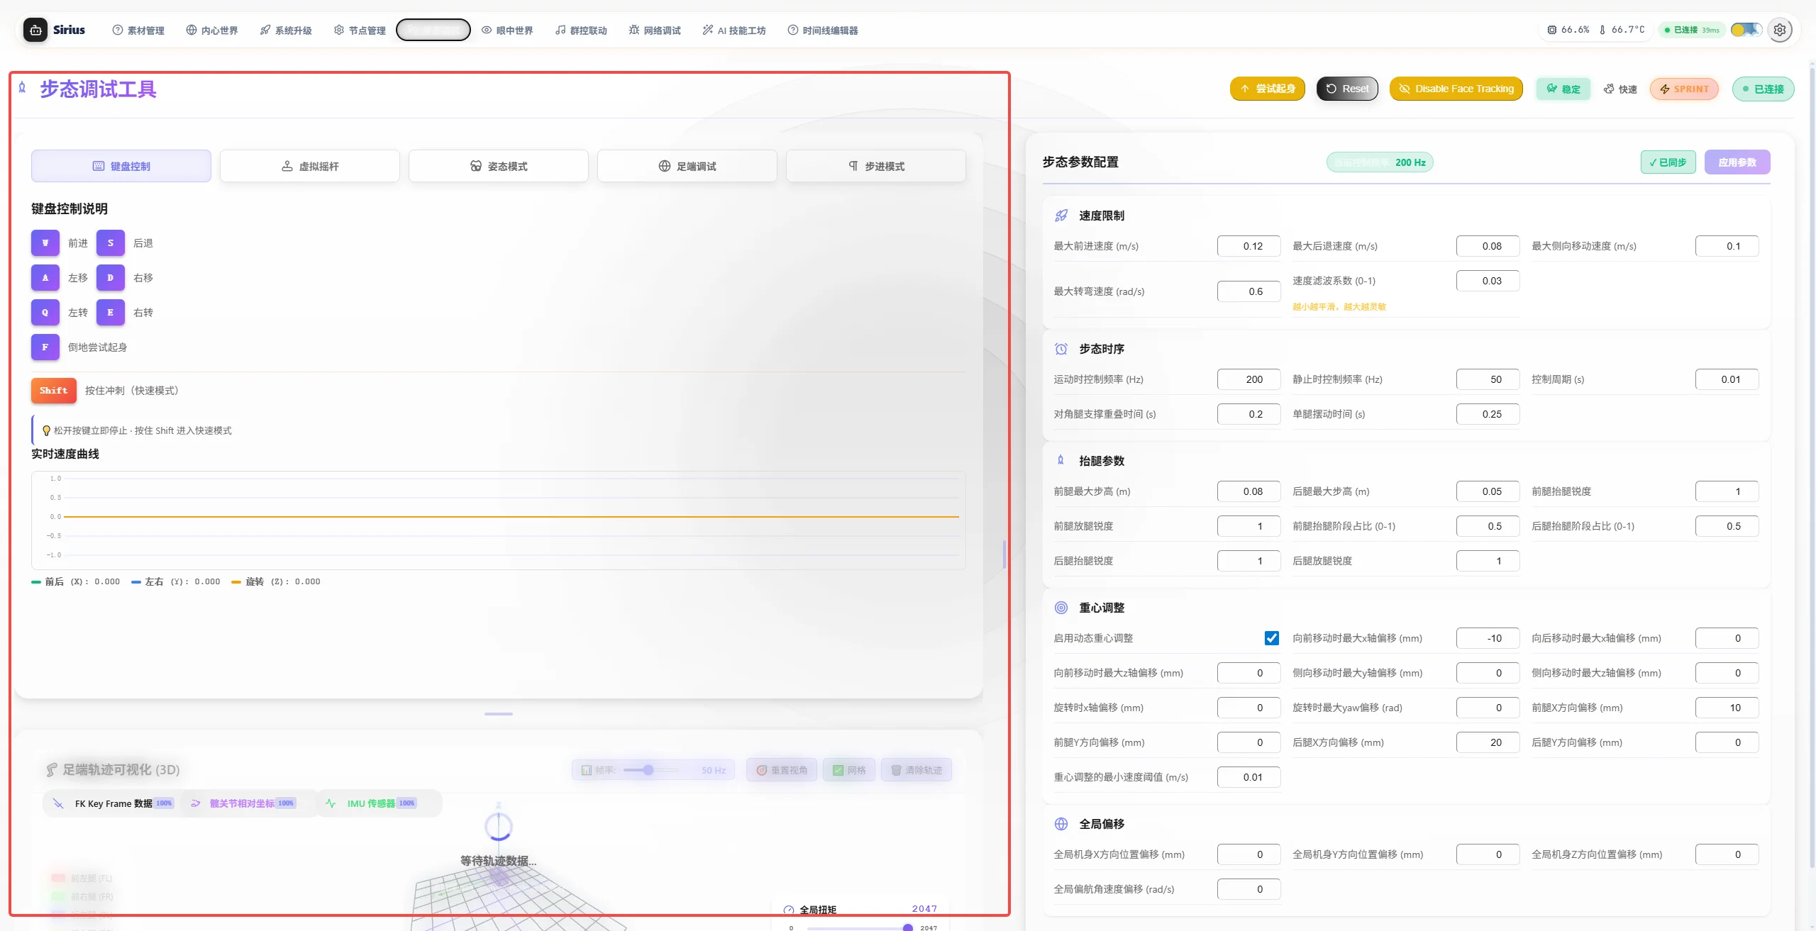Click the thermometer temperature icon
This screenshot has height=931, width=1816.
click(x=1602, y=30)
